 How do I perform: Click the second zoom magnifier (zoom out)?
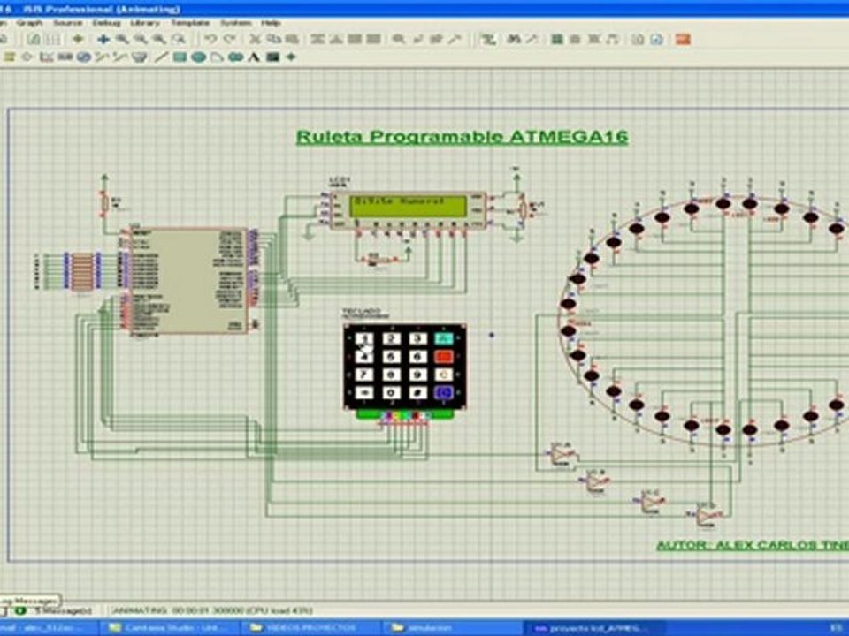pos(141,39)
